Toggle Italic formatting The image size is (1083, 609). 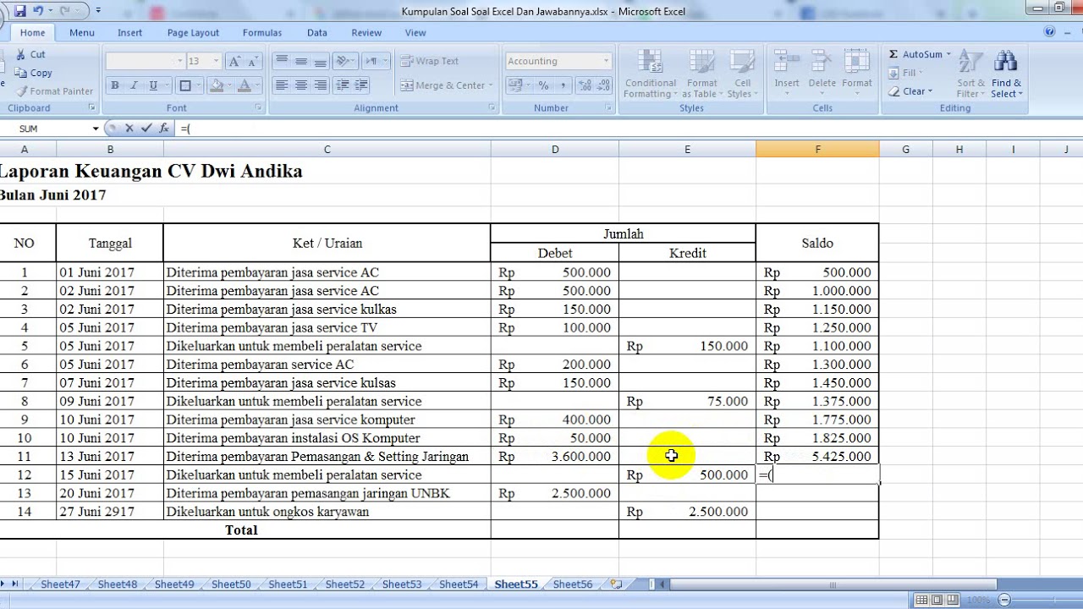(134, 85)
